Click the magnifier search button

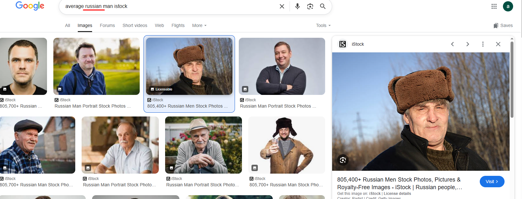click(323, 6)
